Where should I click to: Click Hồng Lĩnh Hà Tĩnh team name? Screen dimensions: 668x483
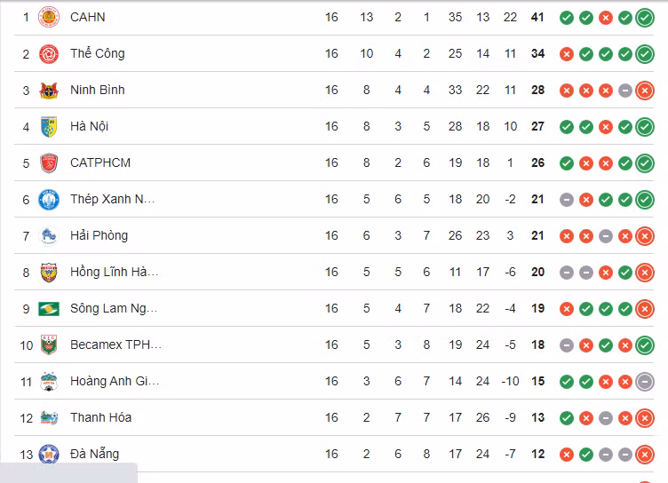tap(115, 272)
